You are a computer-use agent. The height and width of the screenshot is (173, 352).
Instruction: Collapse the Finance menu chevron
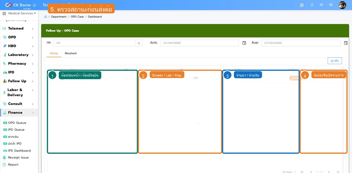tap(33, 113)
